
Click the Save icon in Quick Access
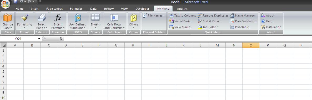[x=15, y=2]
